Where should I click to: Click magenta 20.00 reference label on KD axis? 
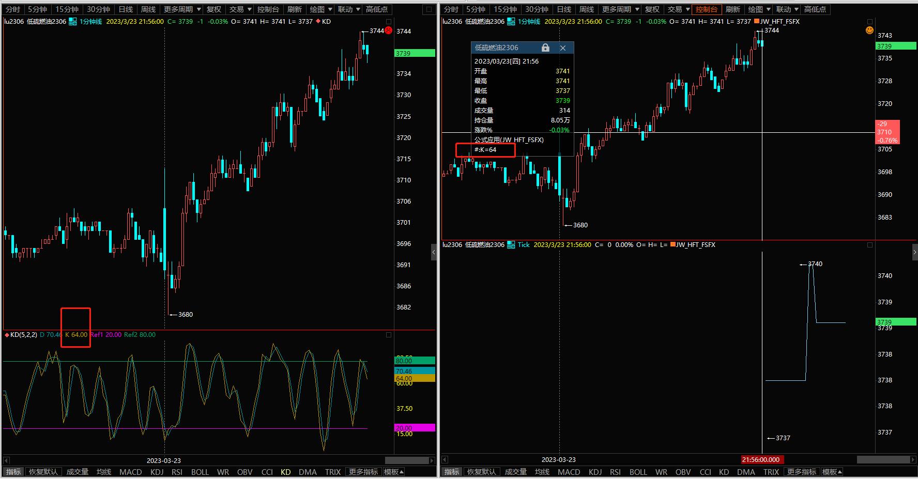pos(415,428)
